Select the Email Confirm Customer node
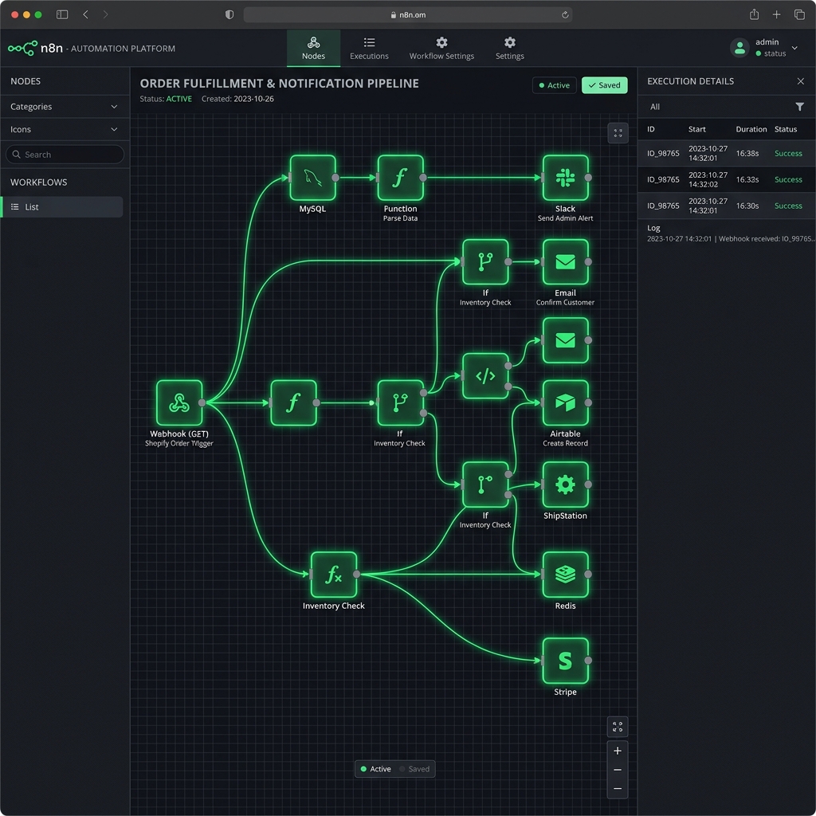The height and width of the screenshot is (816, 816). pyautogui.click(x=565, y=261)
